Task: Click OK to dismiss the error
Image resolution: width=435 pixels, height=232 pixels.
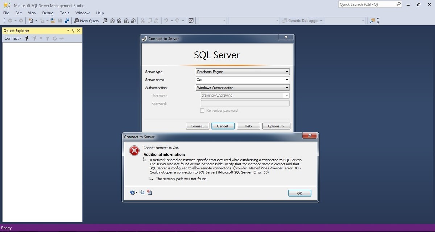Action: 299,193
